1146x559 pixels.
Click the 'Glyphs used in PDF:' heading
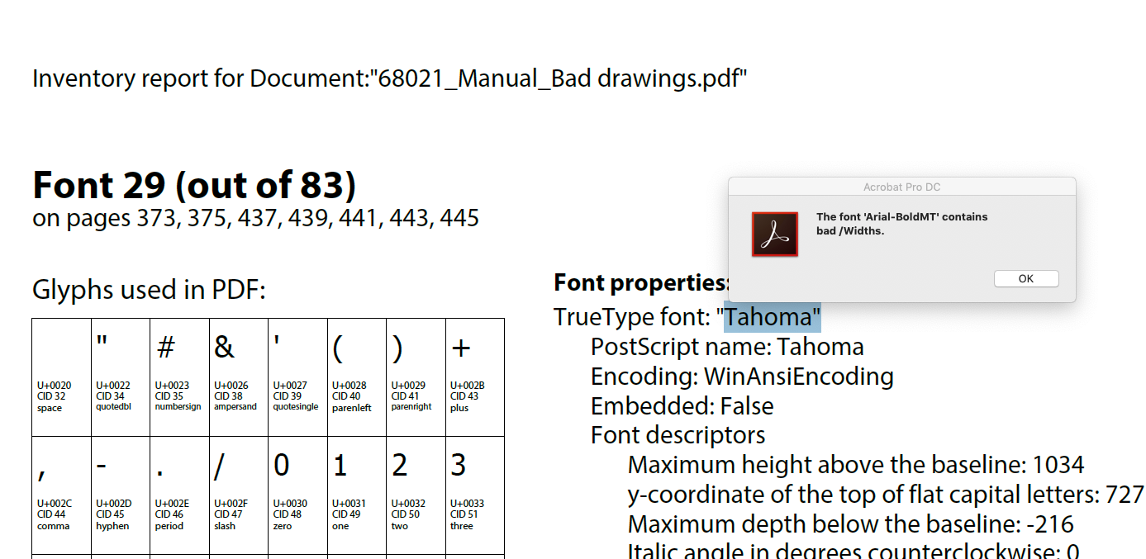pyautogui.click(x=149, y=290)
